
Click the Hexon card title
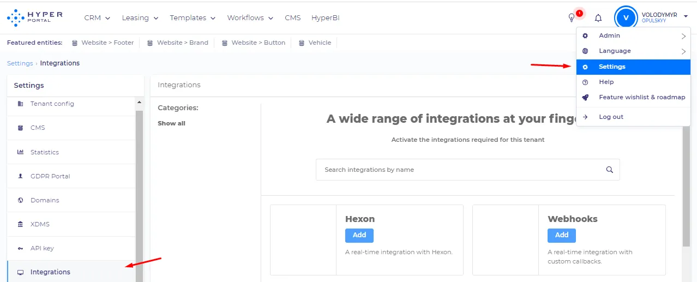tap(360, 219)
